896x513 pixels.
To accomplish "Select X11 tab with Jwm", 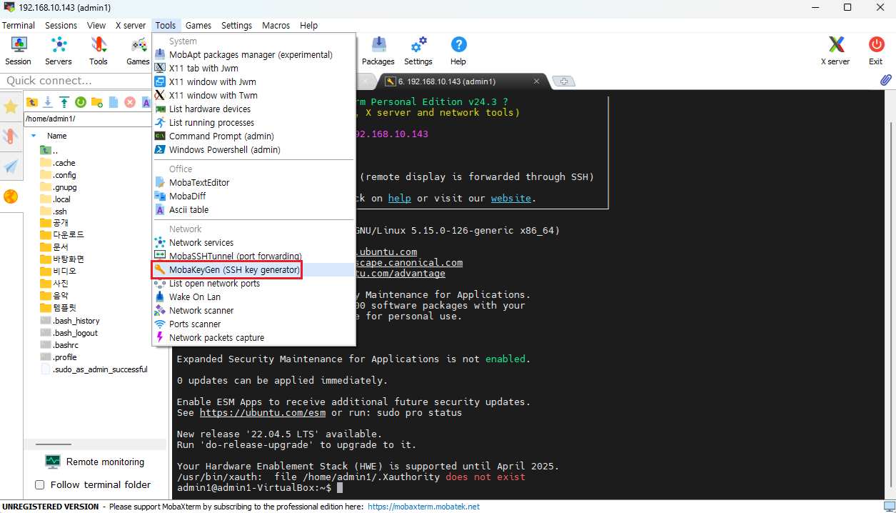I will pyautogui.click(x=253, y=68).
